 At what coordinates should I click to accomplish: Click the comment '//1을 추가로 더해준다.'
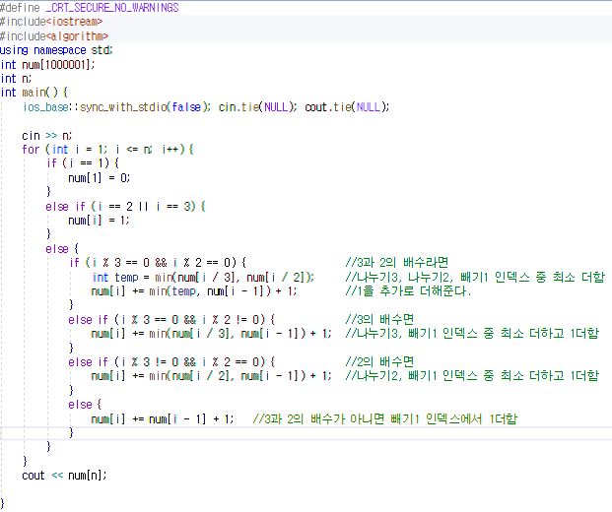pos(408,291)
